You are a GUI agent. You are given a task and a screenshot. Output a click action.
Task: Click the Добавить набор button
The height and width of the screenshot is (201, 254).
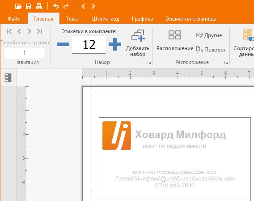click(138, 43)
